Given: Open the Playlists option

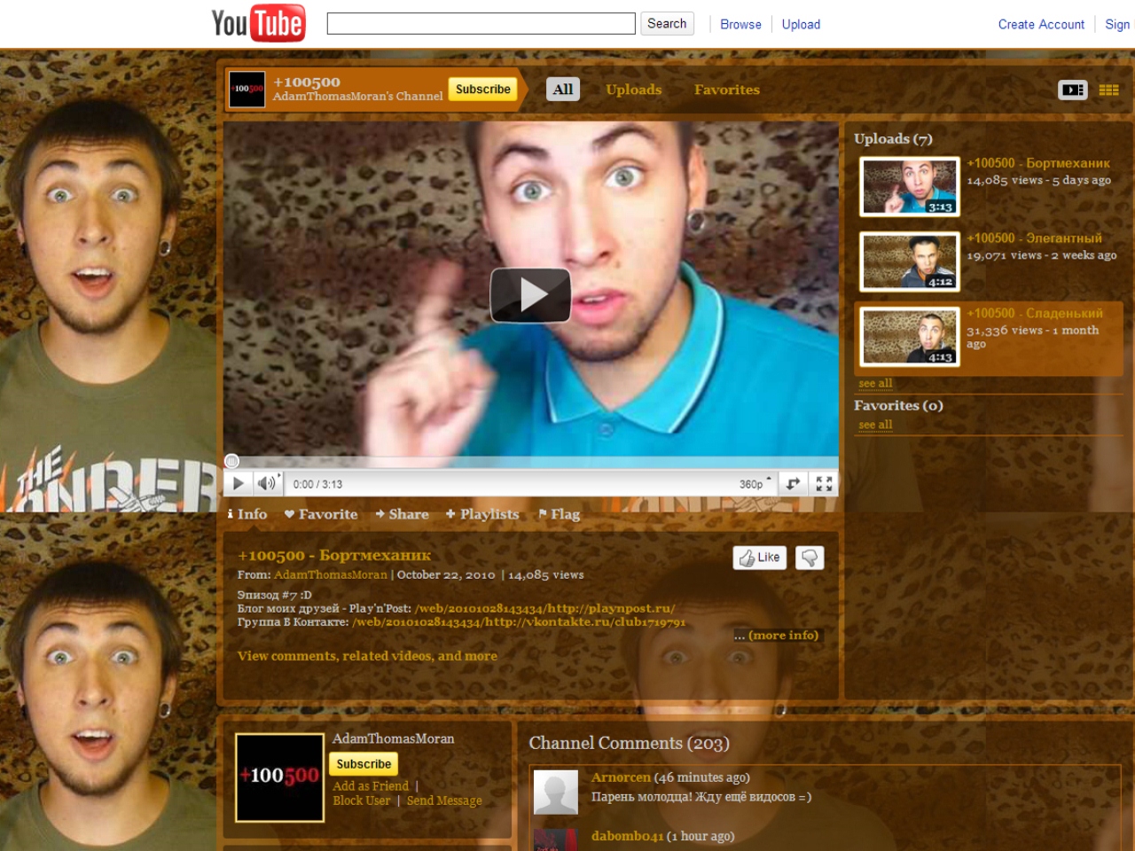Looking at the screenshot, I should pos(482,514).
